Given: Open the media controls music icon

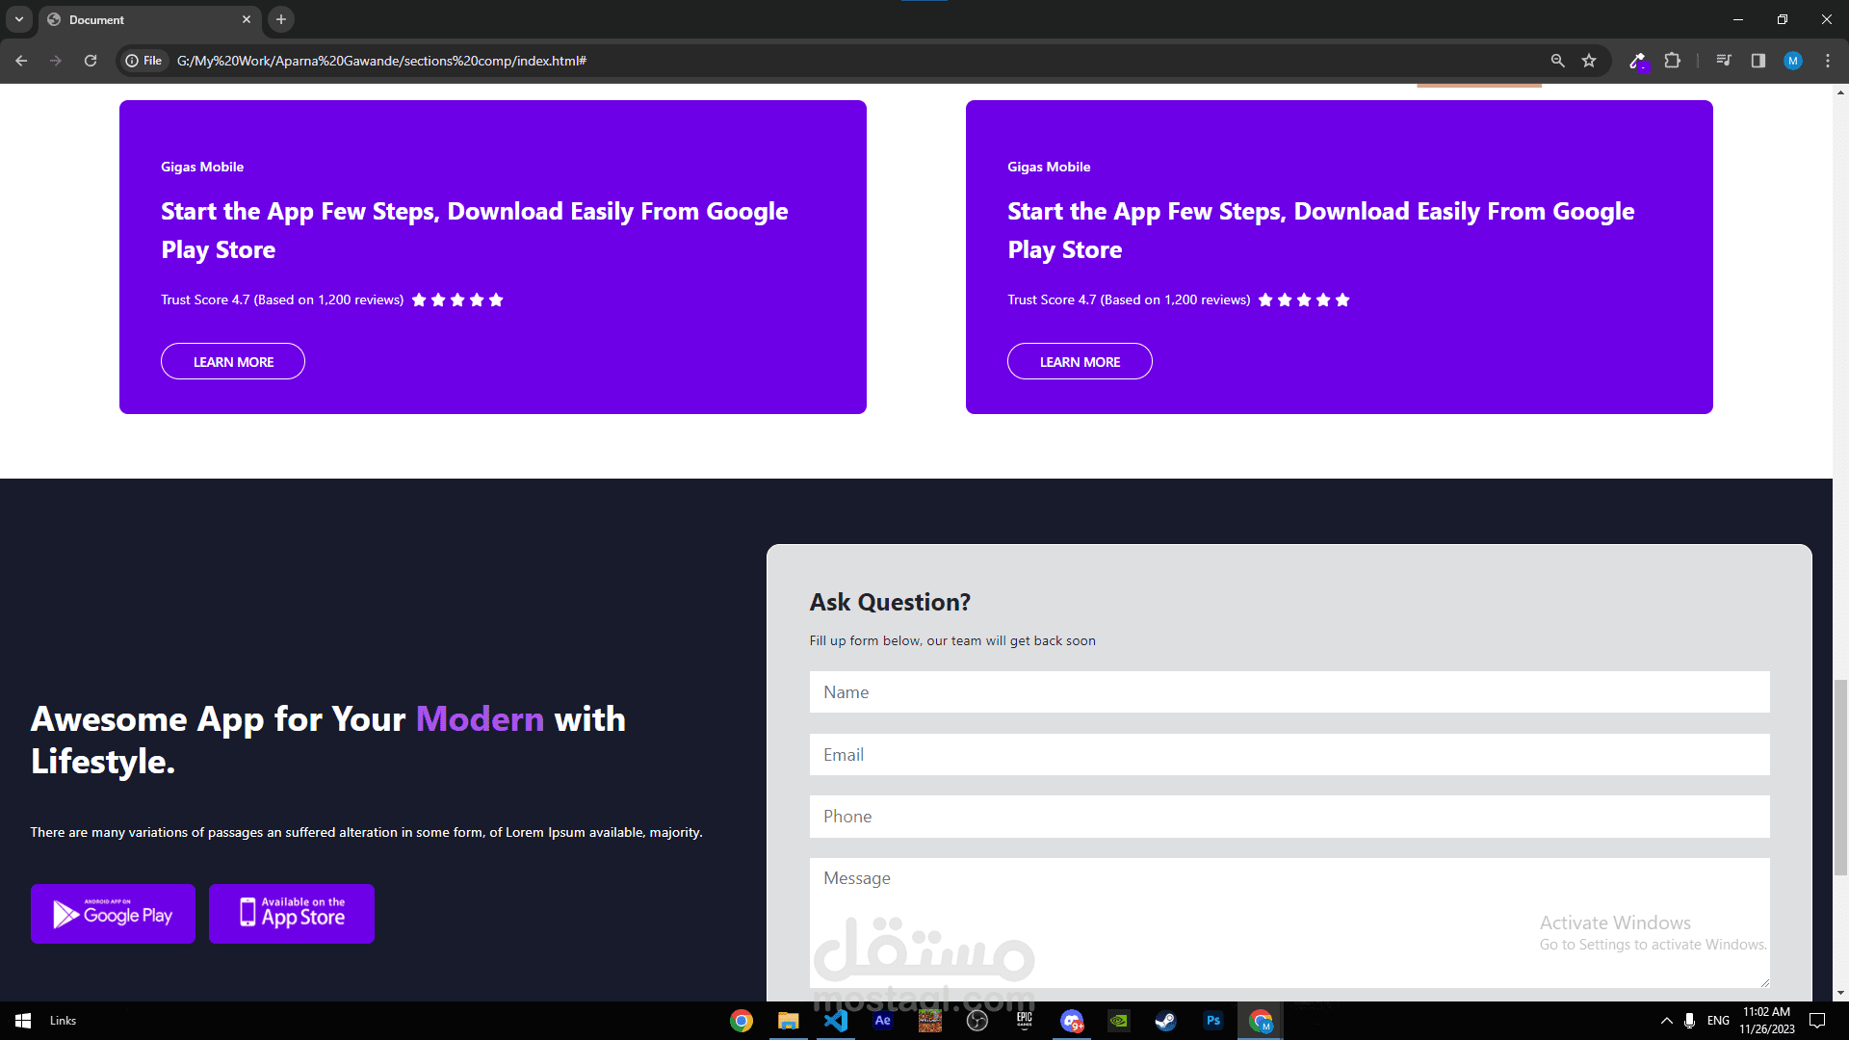Looking at the screenshot, I should [1724, 61].
